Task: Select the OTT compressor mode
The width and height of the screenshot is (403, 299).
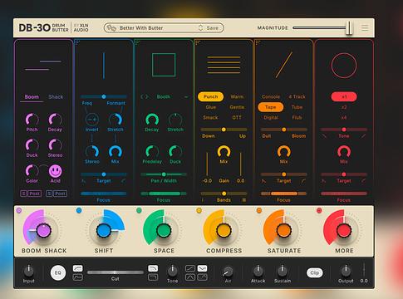Action: point(237,117)
